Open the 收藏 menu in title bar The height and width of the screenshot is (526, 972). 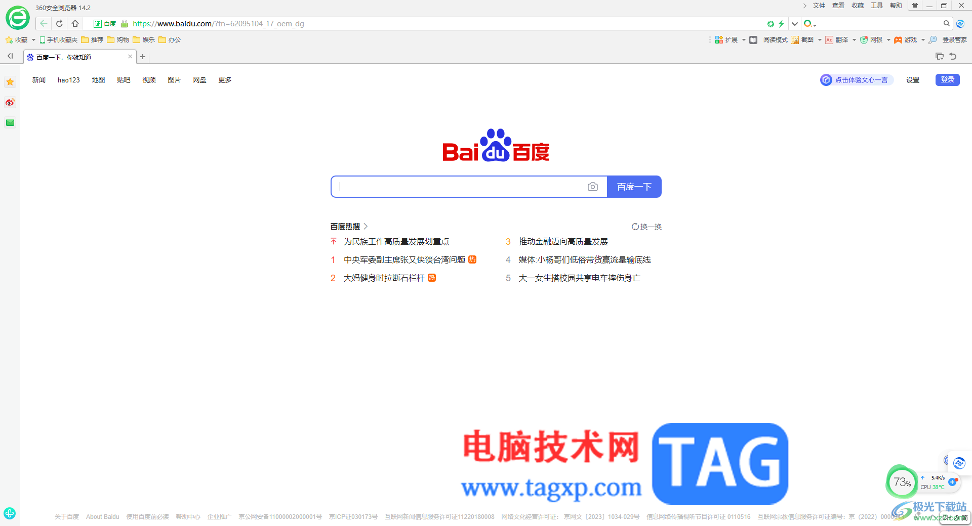tap(858, 6)
